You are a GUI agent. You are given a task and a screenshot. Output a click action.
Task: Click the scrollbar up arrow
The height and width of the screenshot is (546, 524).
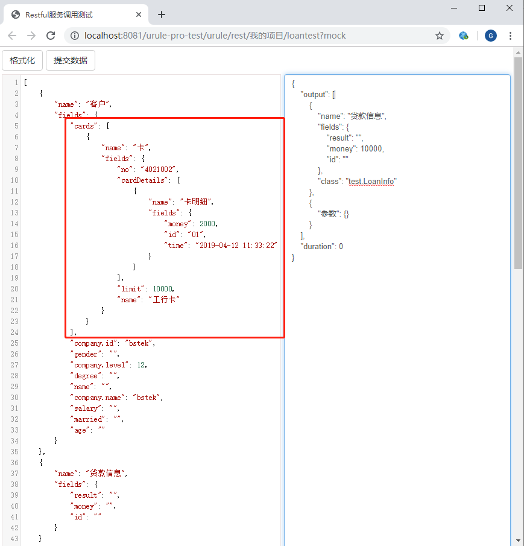[x=518, y=52]
